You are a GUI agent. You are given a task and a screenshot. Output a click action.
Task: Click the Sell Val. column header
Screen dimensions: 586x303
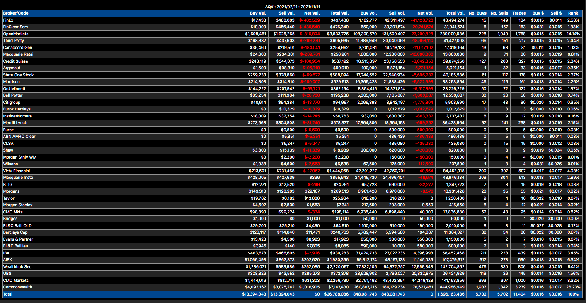coord(286,13)
